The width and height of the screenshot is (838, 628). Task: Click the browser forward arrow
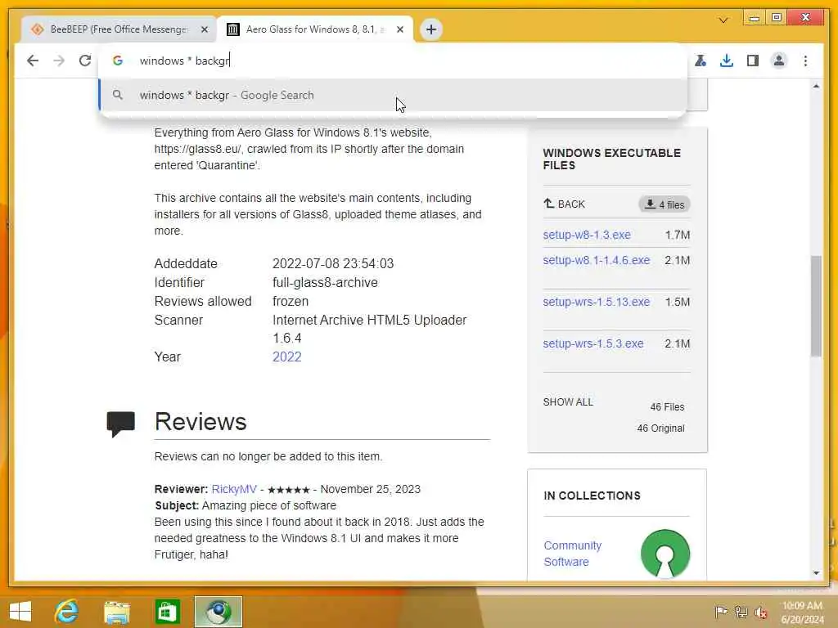point(59,61)
